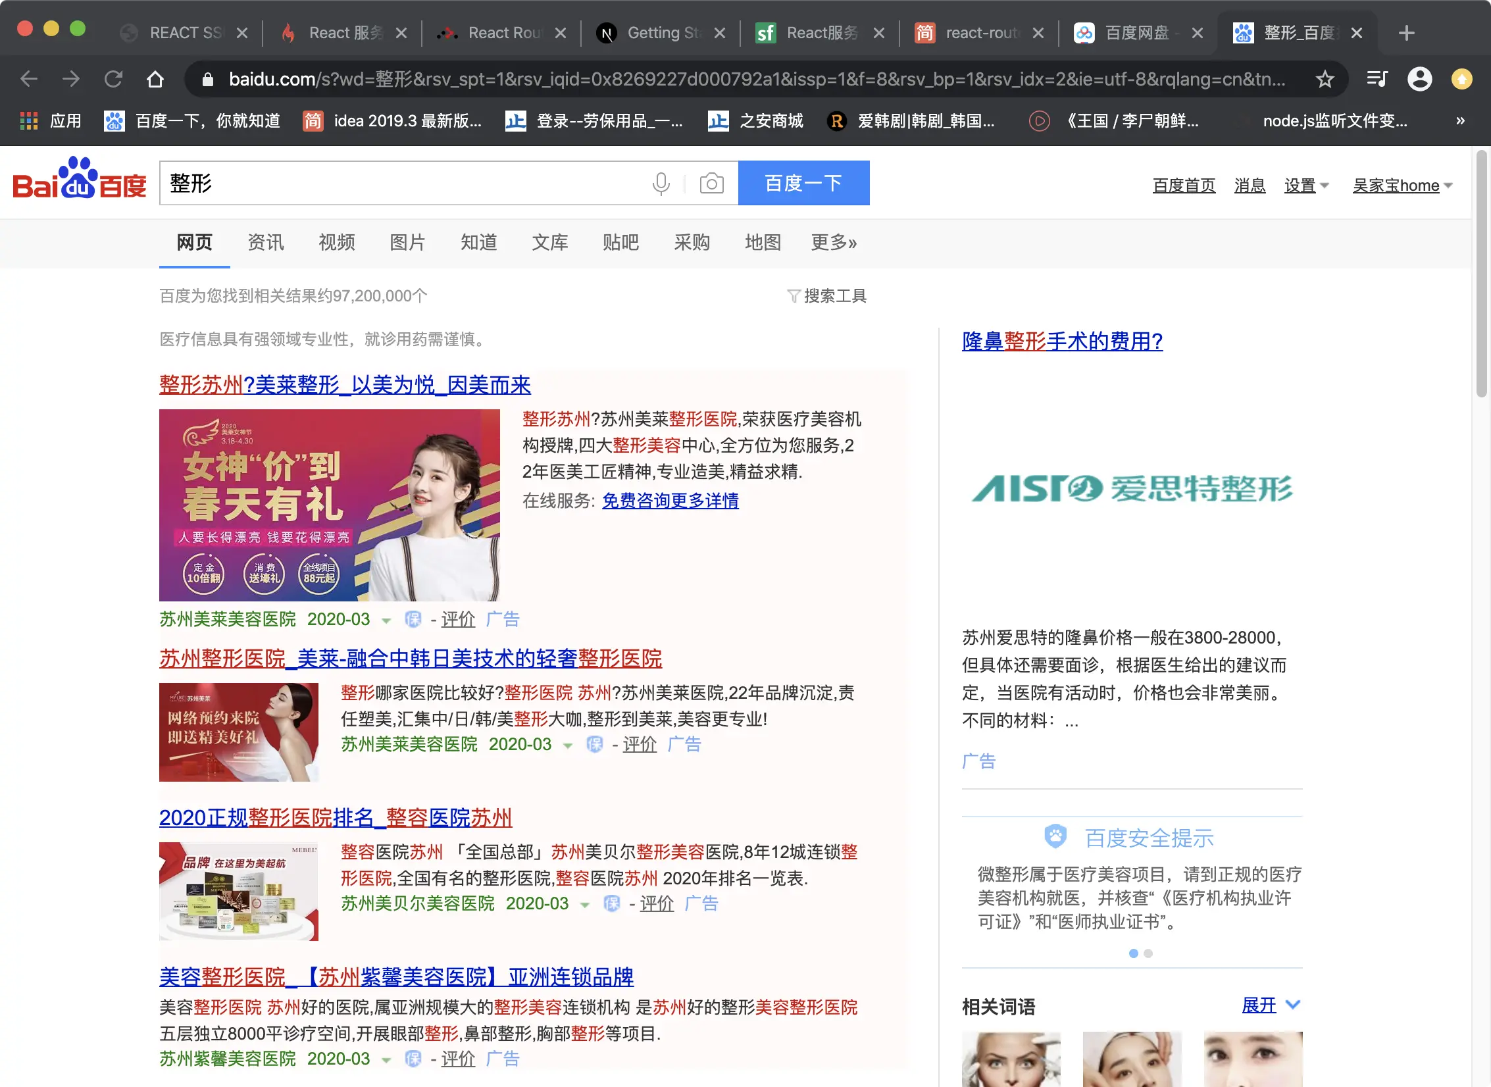The image size is (1491, 1087).
Task: Reload the page
Action: pyautogui.click(x=113, y=80)
